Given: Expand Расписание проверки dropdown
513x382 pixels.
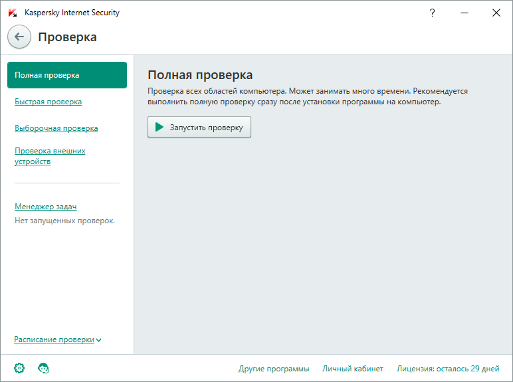Looking at the screenshot, I should coord(58,339).
